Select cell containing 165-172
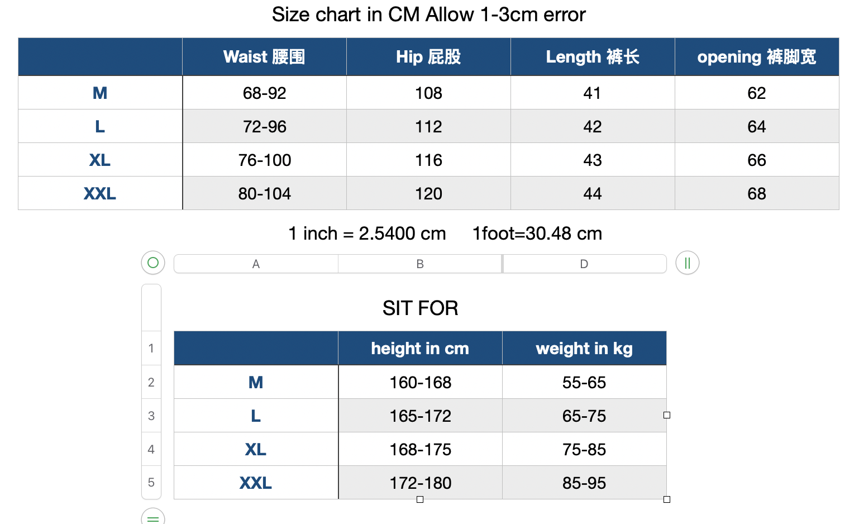The width and height of the screenshot is (859, 524). (x=420, y=416)
